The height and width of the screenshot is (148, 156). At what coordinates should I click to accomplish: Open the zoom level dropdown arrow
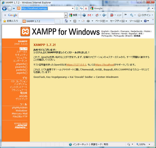click(149, 144)
